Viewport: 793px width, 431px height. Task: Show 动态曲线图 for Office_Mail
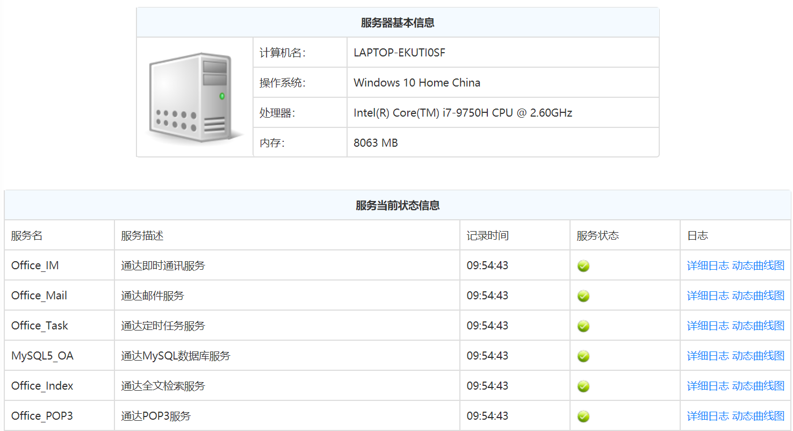[x=758, y=296]
